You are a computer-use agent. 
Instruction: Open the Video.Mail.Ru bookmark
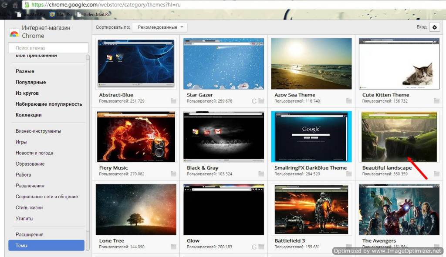[94, 14]
